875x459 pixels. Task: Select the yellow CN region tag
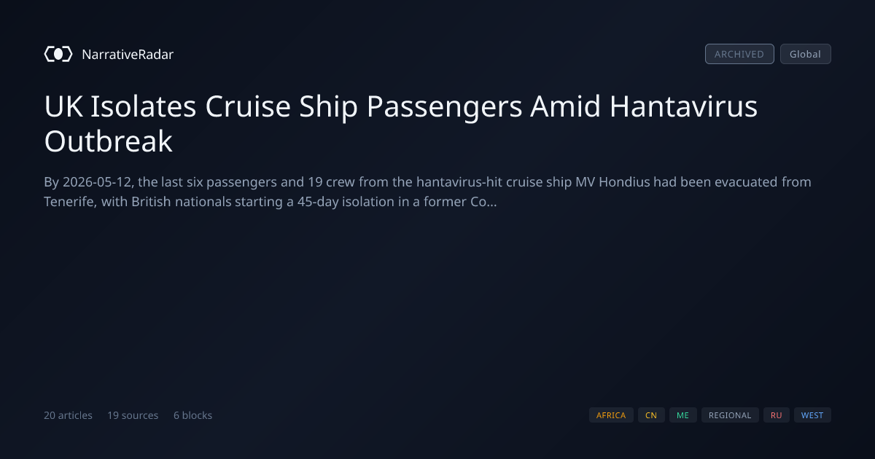click(651, 415)
